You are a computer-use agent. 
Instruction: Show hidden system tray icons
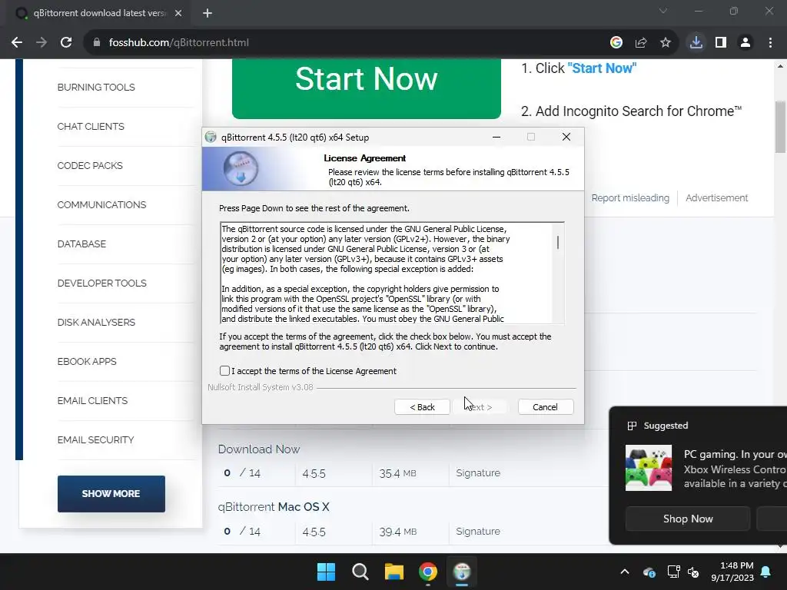point(625,572)
